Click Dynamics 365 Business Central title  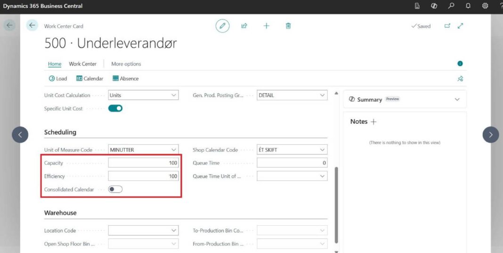[x=43, y=6]
